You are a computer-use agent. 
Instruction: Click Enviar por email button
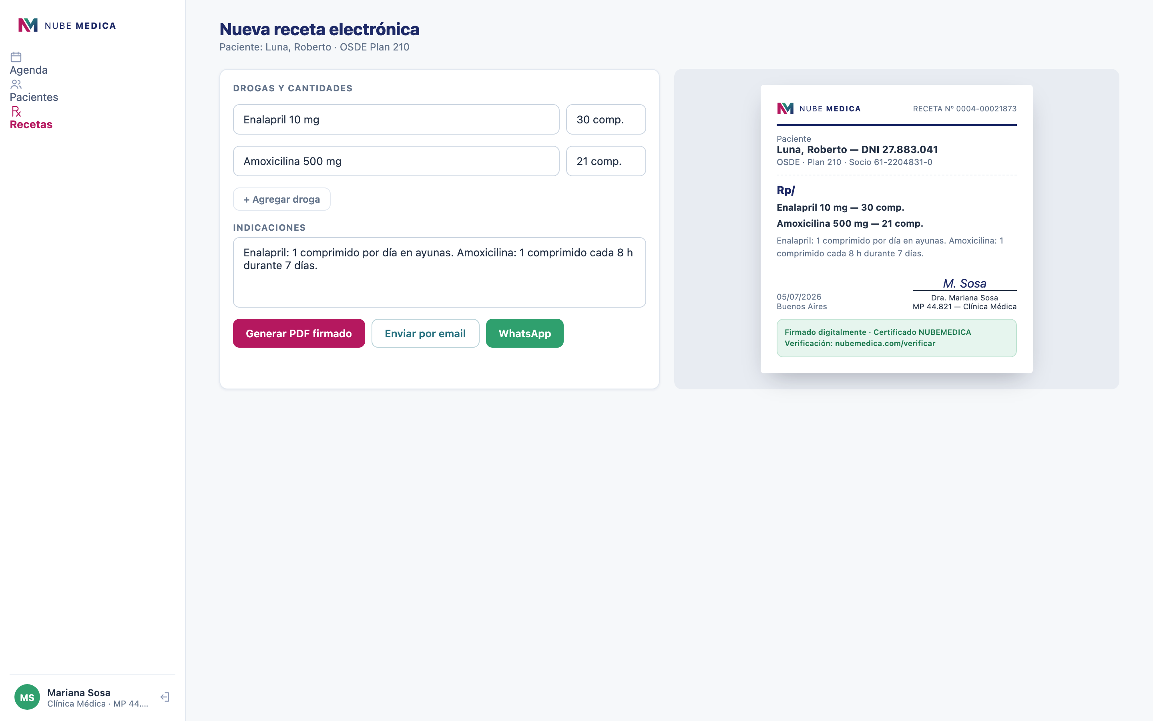tap(425, 333)
